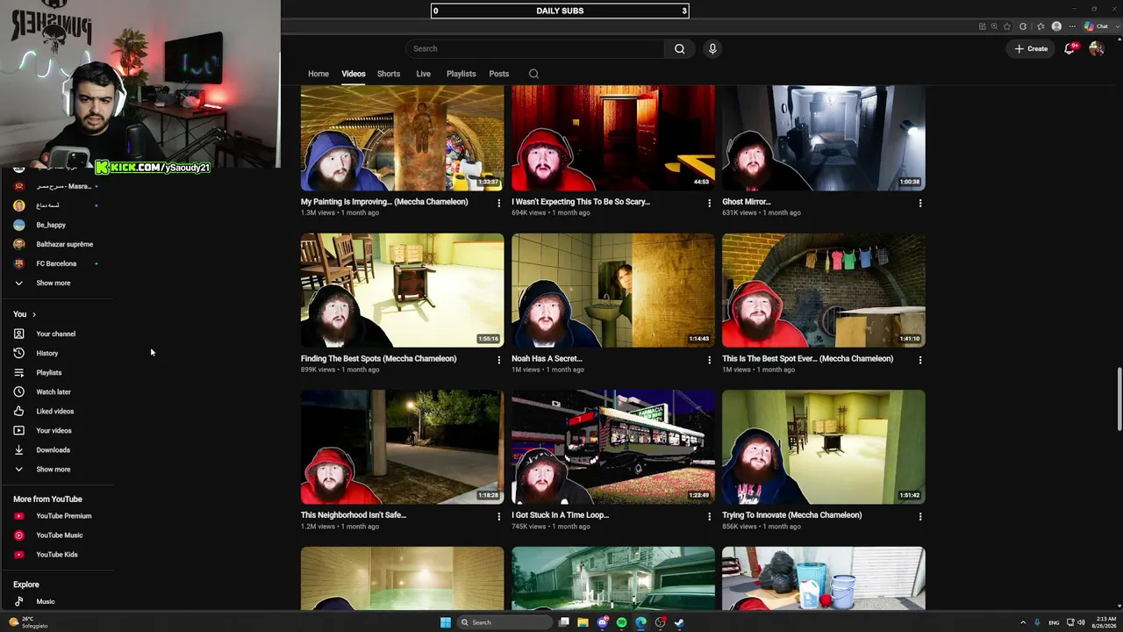Search within channel using the magnifier icon
Image resolution: width=1123 pixels, height=632 pixels.
(533, 74)
